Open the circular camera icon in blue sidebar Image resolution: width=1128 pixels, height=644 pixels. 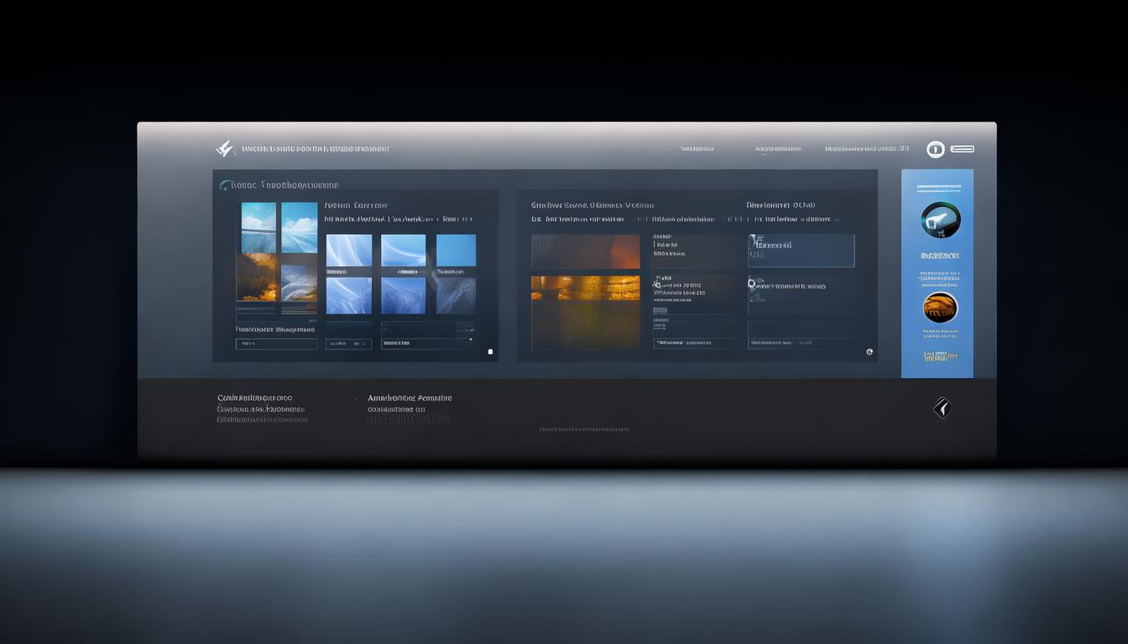pyautogui.click(x=940, y=220)
